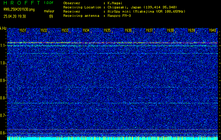Viewport: 221px width, 140px height.
Task: Click the timestamp 25.04.20 19:30
Action: pyautogui.click(x=15, y=16)
